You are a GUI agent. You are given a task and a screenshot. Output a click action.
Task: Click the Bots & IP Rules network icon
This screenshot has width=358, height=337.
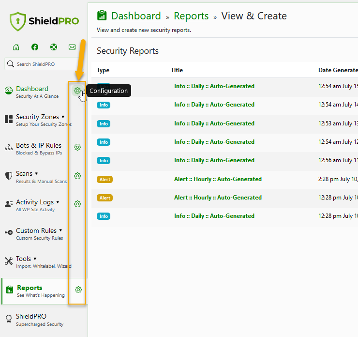coord(9,147)
